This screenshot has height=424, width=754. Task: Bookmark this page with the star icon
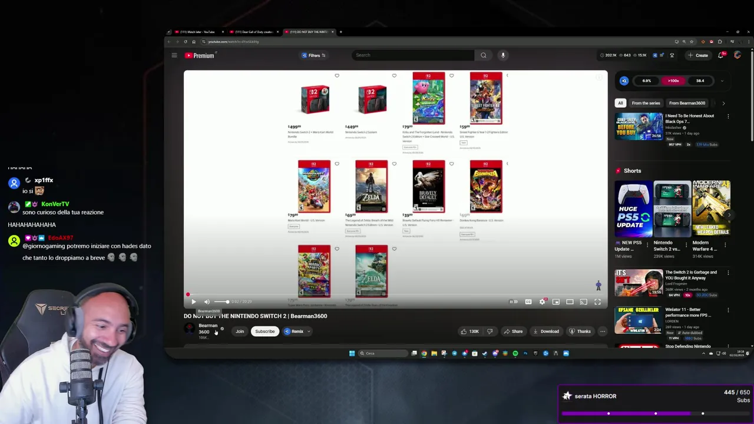tap(692, 42)
